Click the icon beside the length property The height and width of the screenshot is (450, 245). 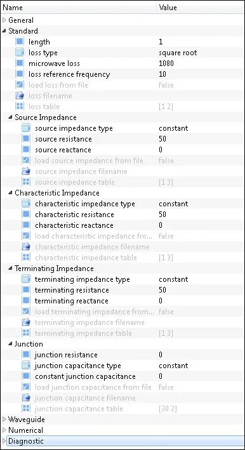[20, 42]
